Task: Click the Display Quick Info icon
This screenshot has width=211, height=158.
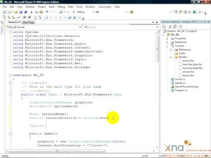Action: (x=14, y=18)
